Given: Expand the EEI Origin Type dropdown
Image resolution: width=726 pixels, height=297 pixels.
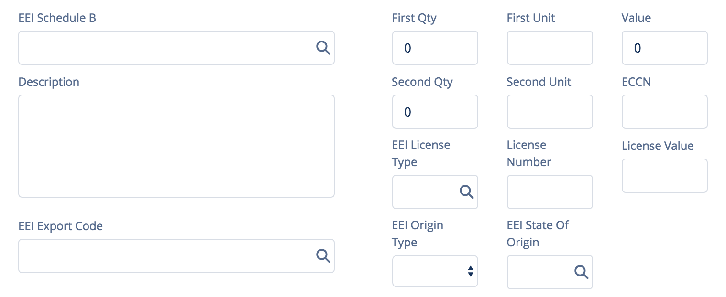Looking at the screenshot, I should click(x=435, y=271).
